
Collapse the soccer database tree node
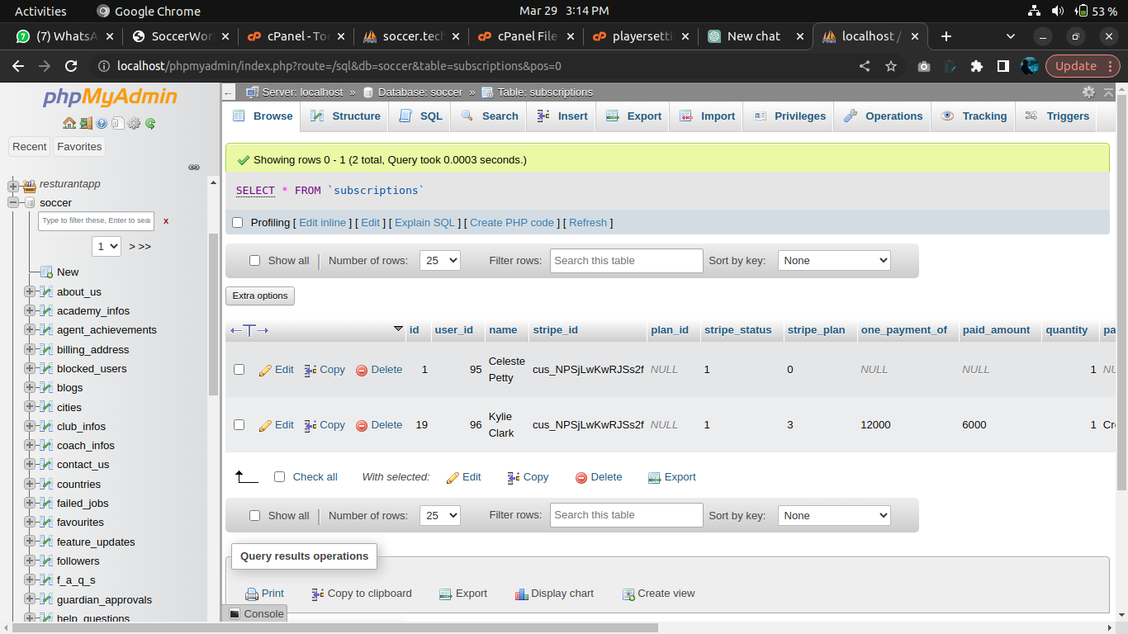pyautogui.click(x=13, y=203)
